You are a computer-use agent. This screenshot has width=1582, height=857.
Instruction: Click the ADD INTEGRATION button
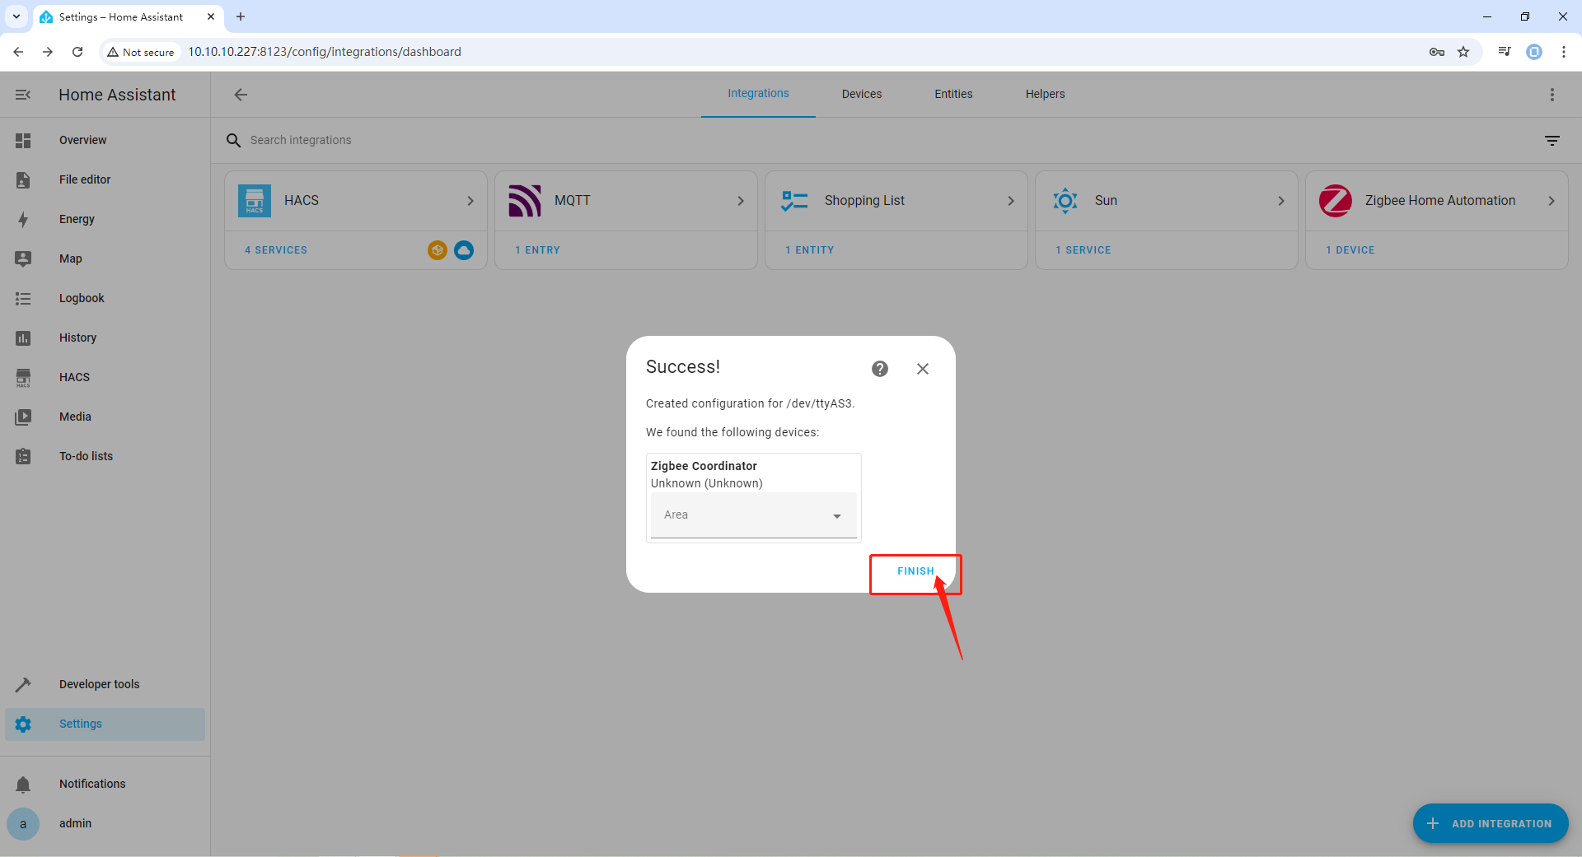(1490, 823)
